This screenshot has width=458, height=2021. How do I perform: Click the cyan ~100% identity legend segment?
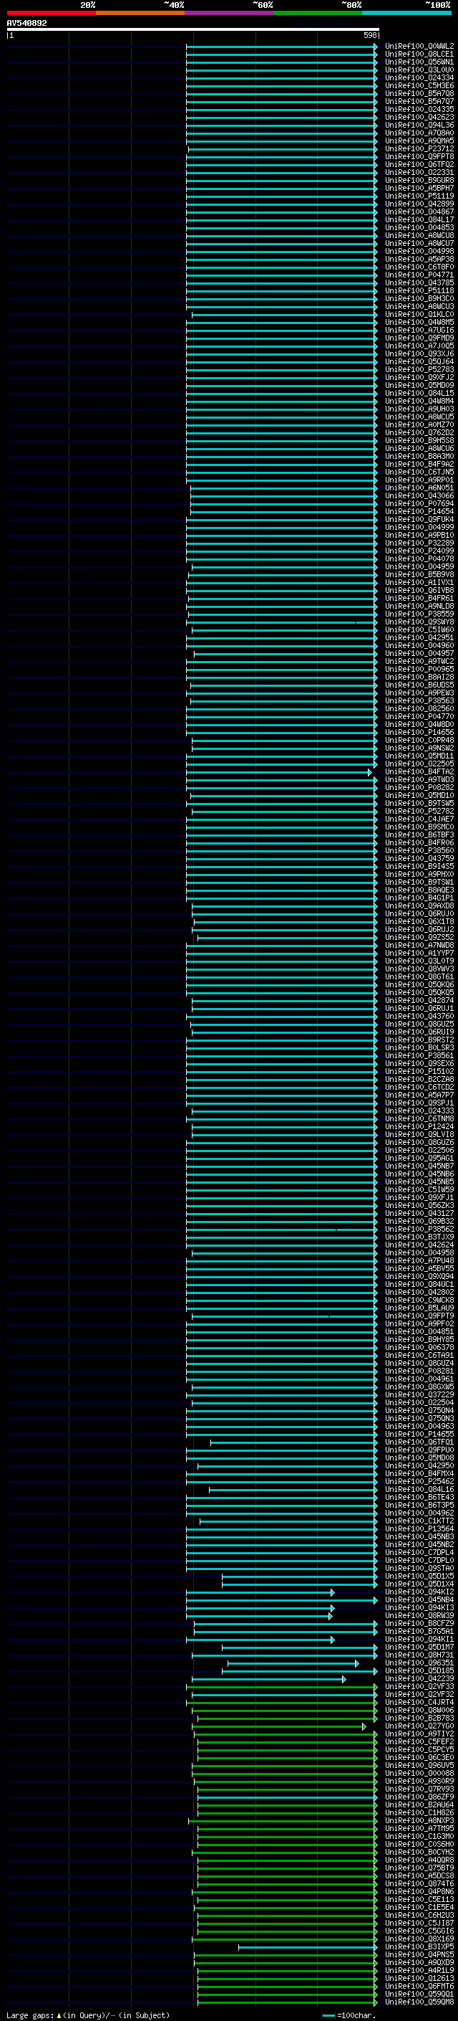click(x=406, y=13)
